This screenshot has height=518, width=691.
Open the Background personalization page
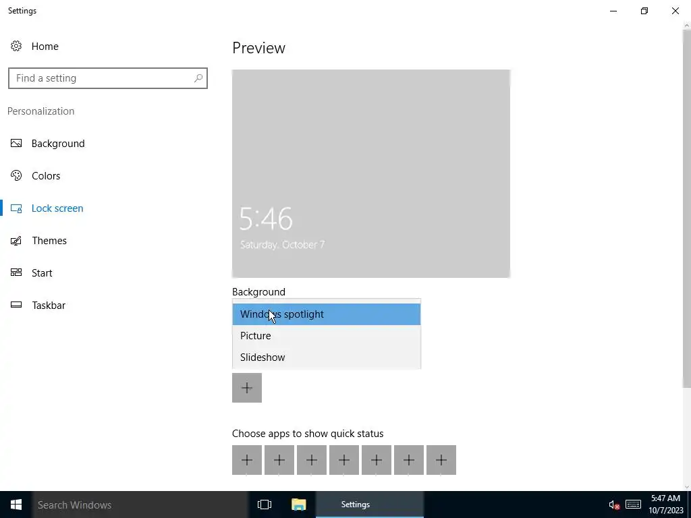pos(48,144)
